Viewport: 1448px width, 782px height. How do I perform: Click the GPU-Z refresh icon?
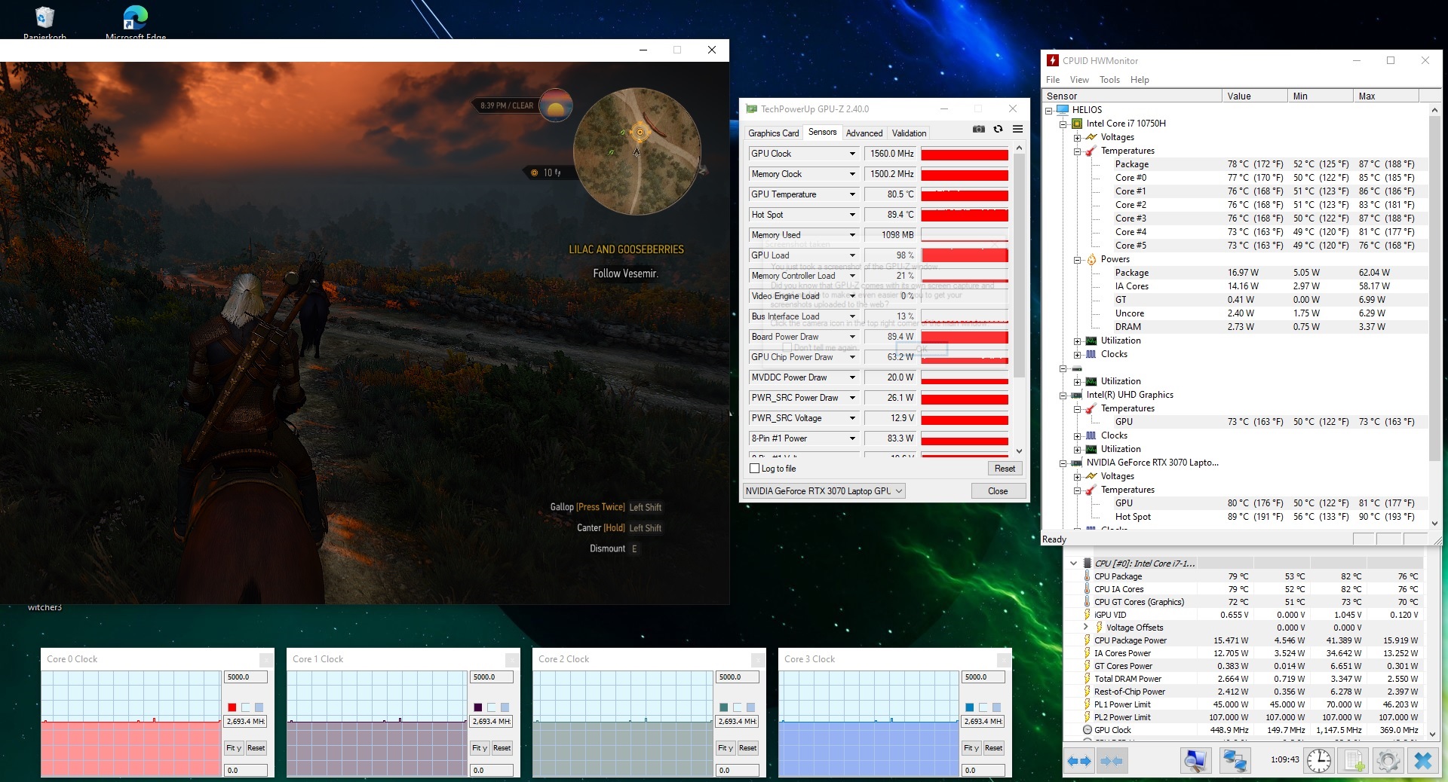(998, 129)
